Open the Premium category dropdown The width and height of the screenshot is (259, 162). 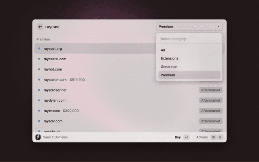pos(189,27)
